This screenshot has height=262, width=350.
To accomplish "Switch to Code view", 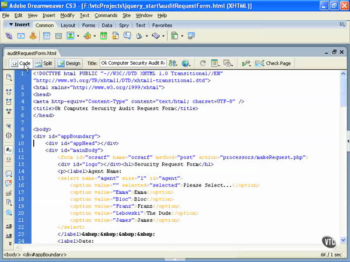I will coord(20,63).
